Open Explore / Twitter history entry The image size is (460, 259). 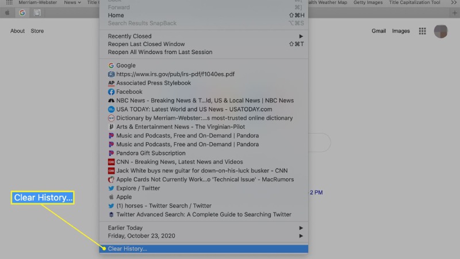[204, 188]
